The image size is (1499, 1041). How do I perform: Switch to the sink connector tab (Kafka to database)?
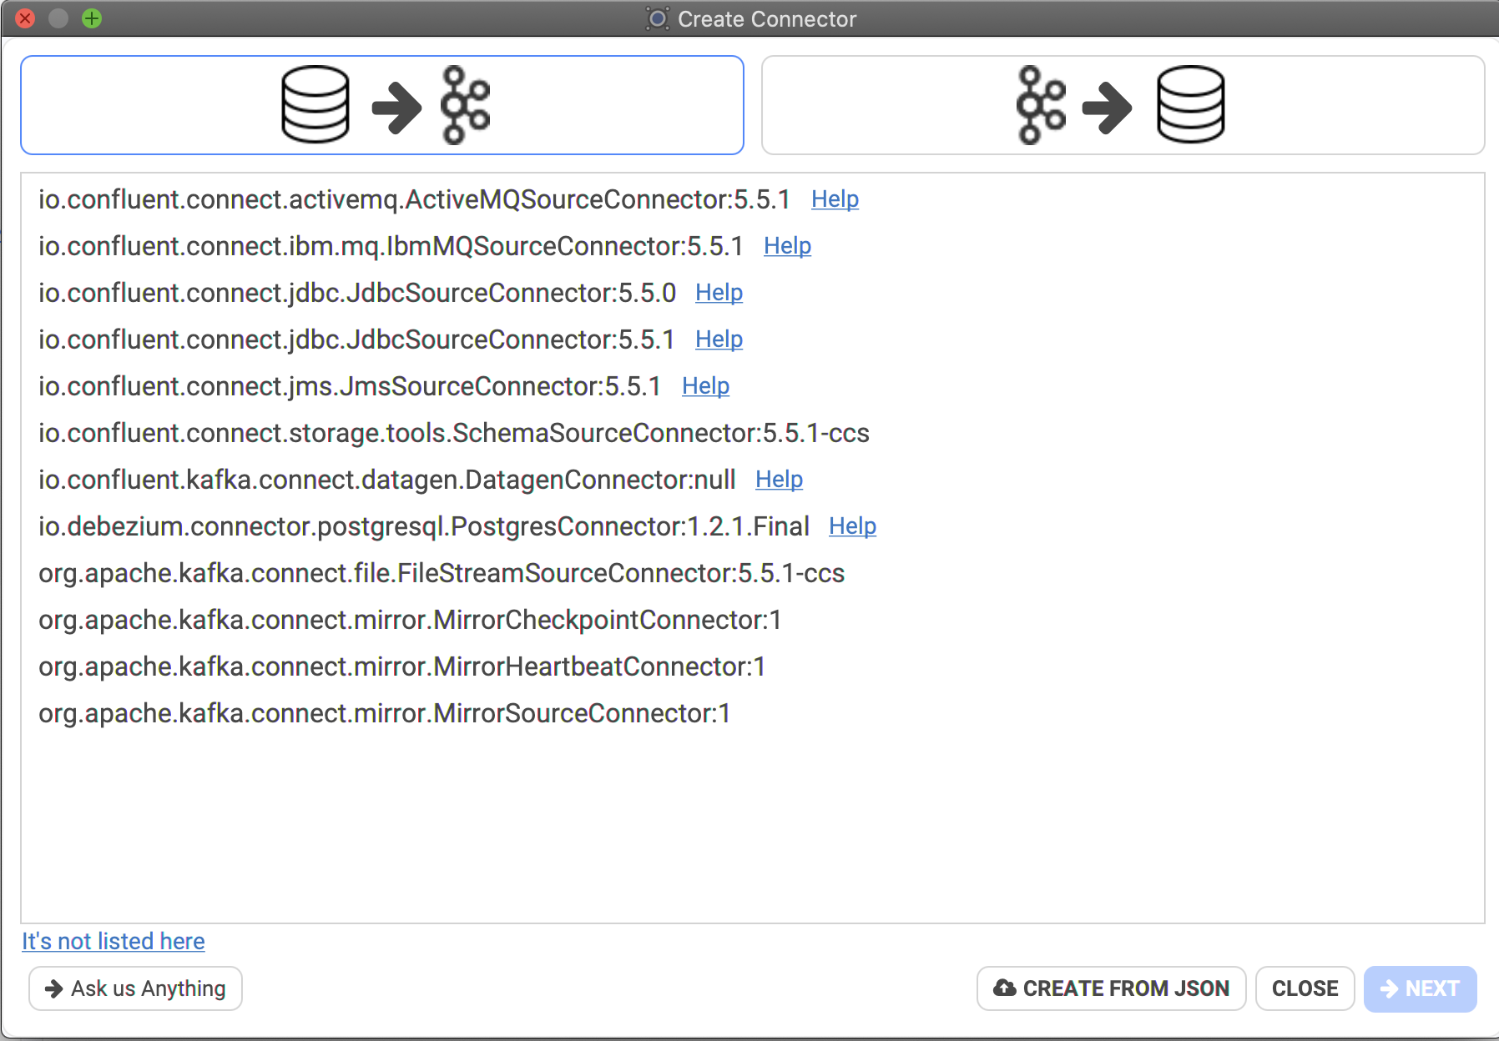(x=1123, y=105)
